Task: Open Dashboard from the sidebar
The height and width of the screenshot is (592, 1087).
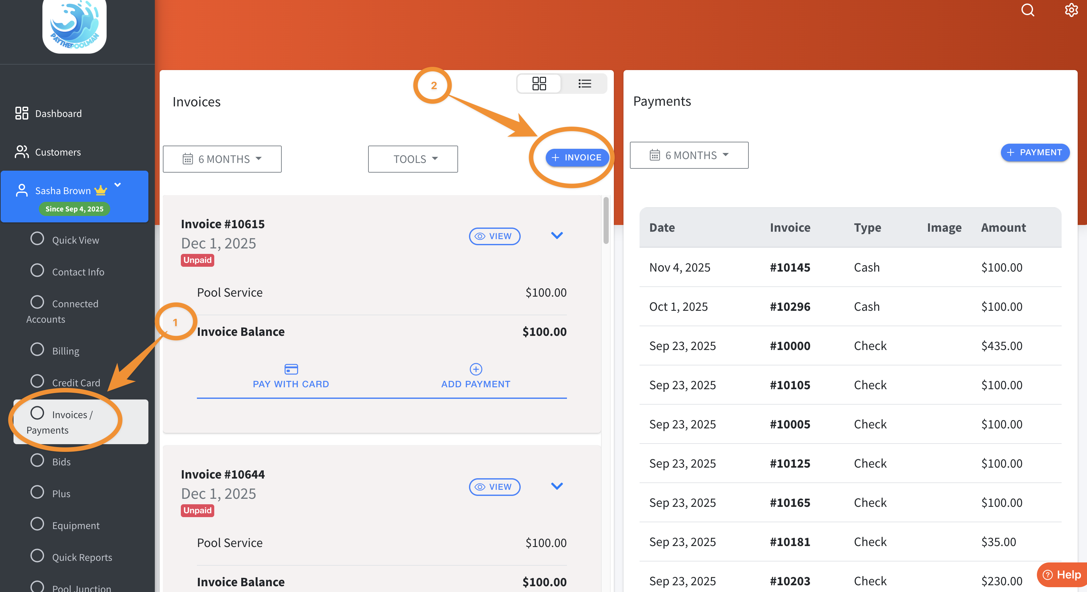Action: [58, 113]
